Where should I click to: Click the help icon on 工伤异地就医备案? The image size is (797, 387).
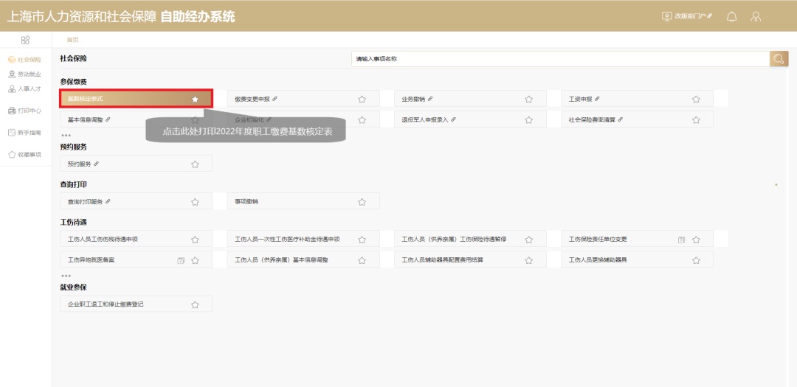pos(181,260)
